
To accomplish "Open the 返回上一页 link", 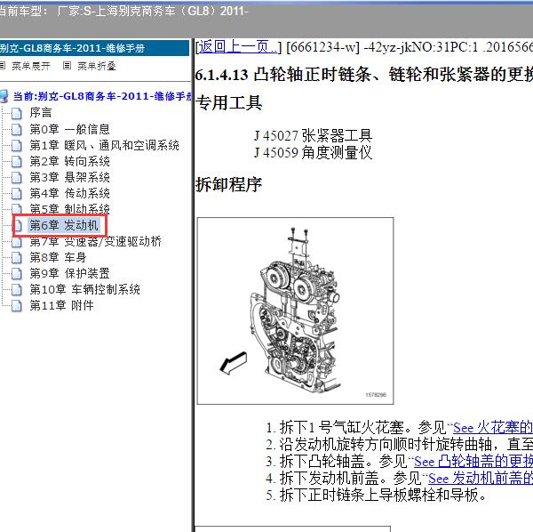I will [237, 46].
